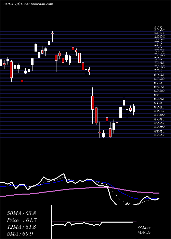Click the 79.99 price axis label
This screenshot has width=171, height=239.
click(x=159, y=36)
